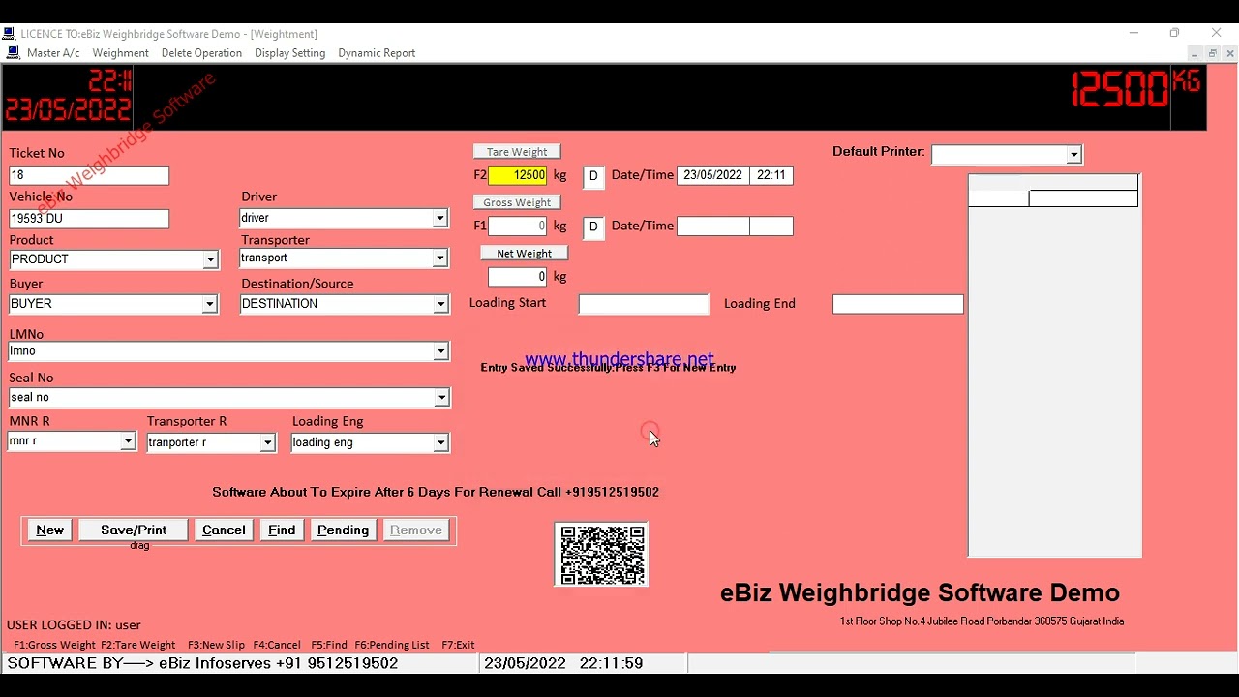Image resolution: width=1239 pixels, height=697 pixels.
Task: Expand the MNR R dropdown
Action: click(127, 440)
